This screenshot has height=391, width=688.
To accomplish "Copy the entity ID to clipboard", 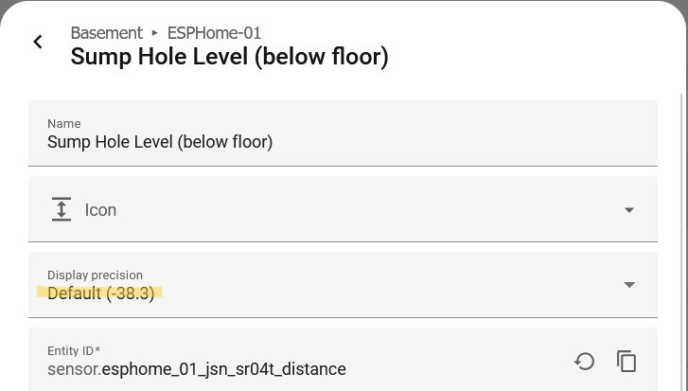I will 626,361.
